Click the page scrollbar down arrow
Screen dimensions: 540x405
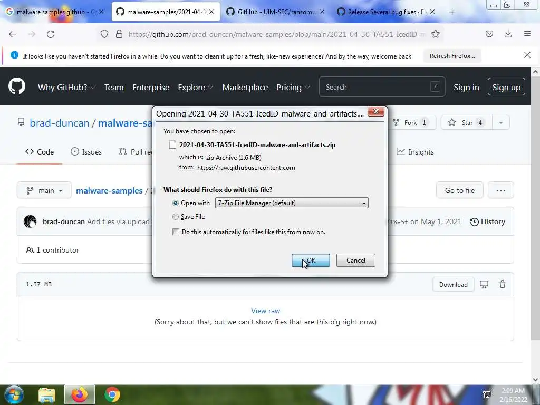(535, 379)
